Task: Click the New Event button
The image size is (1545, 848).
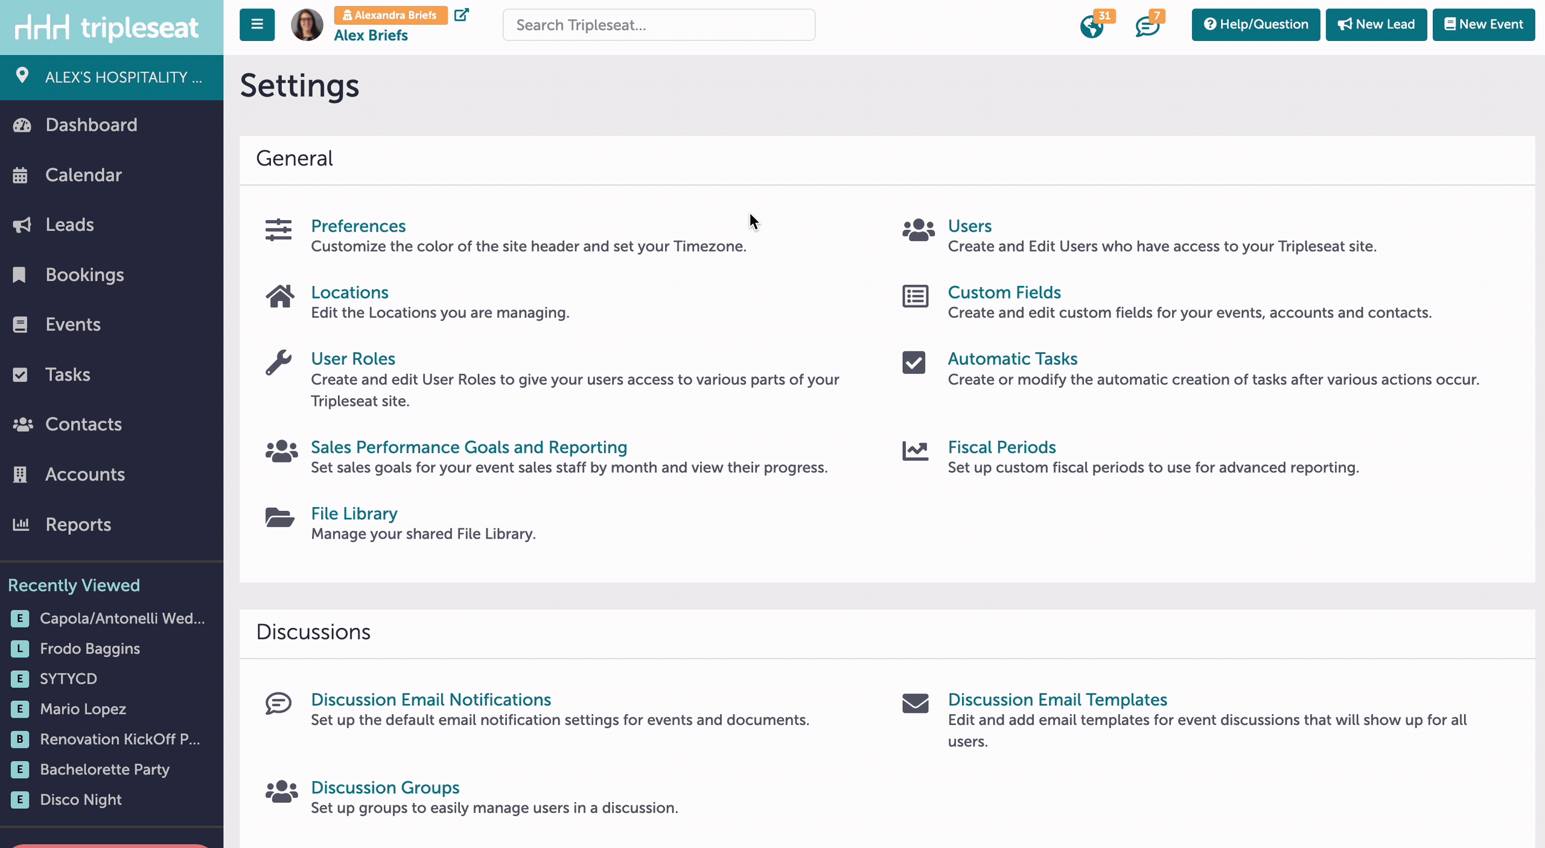Action: pos(1483,25)
